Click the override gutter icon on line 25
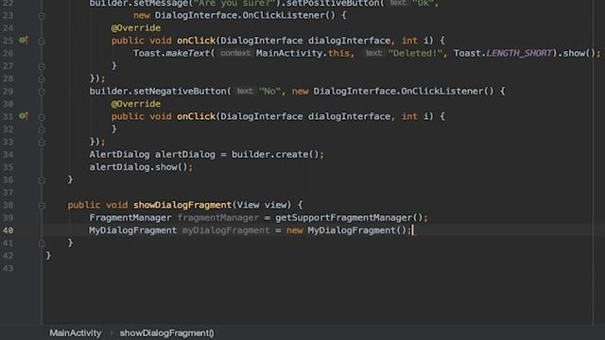This screenshot has height=340, width=605. [x=24, y=40]
